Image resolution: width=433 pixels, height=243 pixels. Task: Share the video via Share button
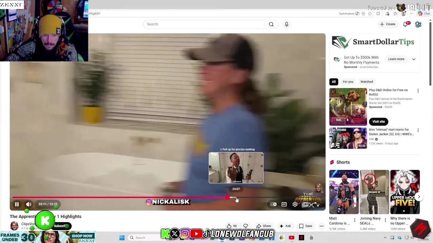click(x=264, y=226)
